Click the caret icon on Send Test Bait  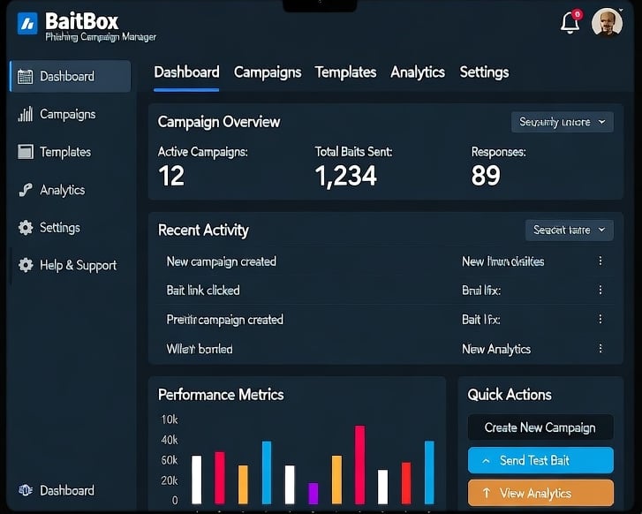[486, 461]
